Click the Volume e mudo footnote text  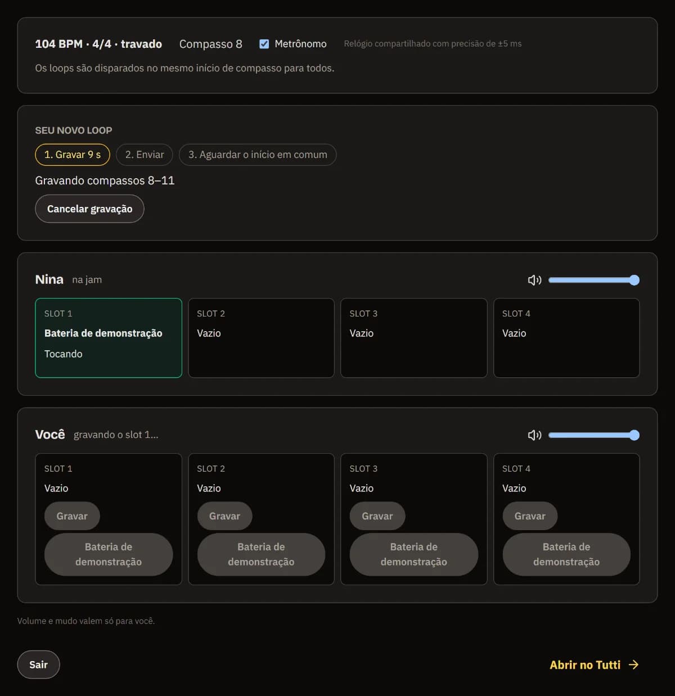click(86, 621)
